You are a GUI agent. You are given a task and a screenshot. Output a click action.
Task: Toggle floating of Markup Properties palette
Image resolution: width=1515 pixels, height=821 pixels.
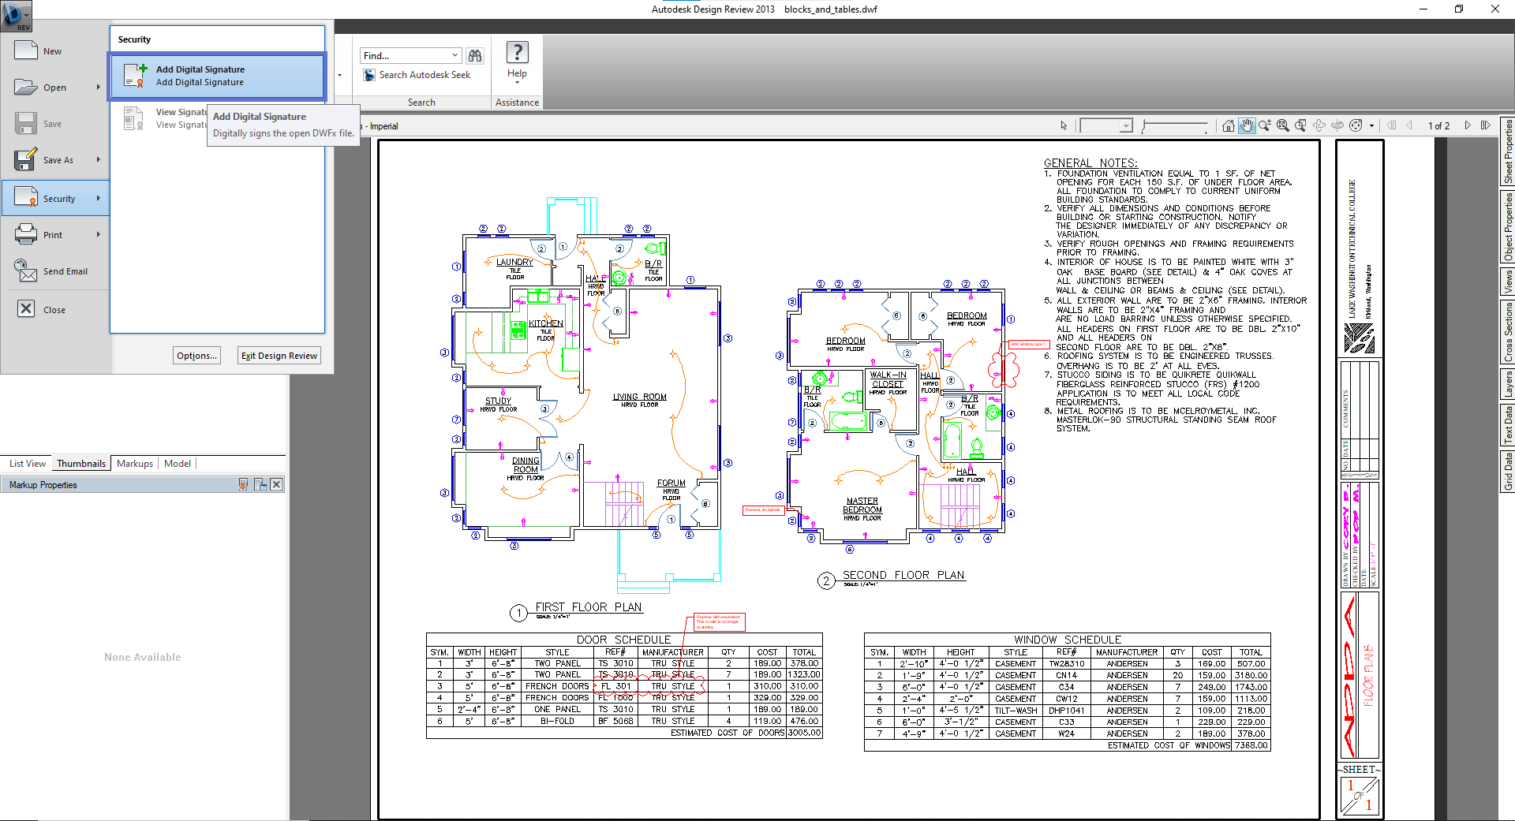(x=260, y=484)
